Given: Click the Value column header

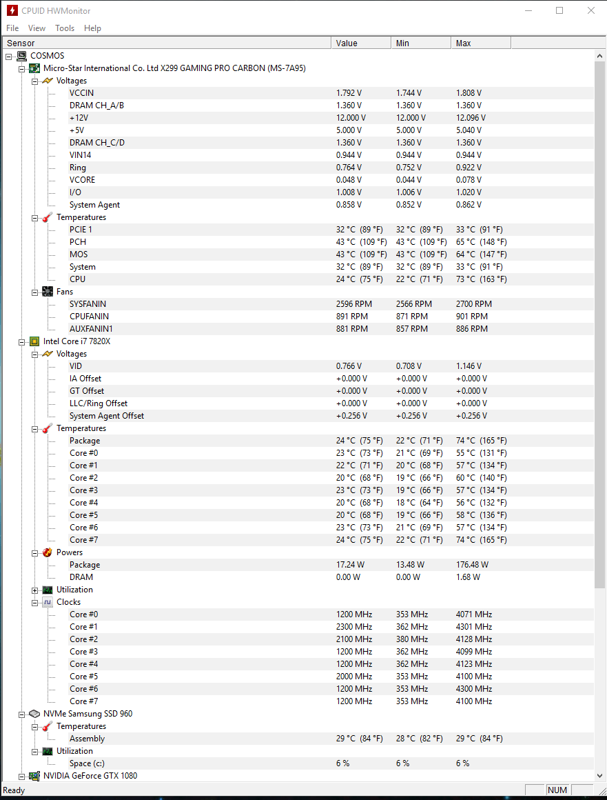Looking at the screenshot, I should 361,43.
